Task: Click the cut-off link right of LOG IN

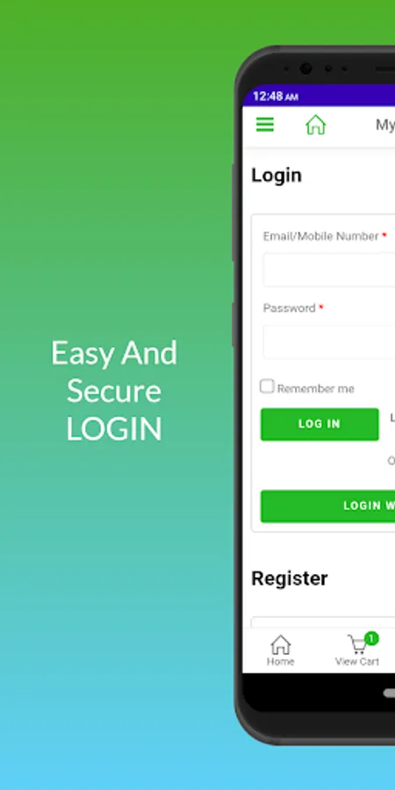Action: (392, 418)
